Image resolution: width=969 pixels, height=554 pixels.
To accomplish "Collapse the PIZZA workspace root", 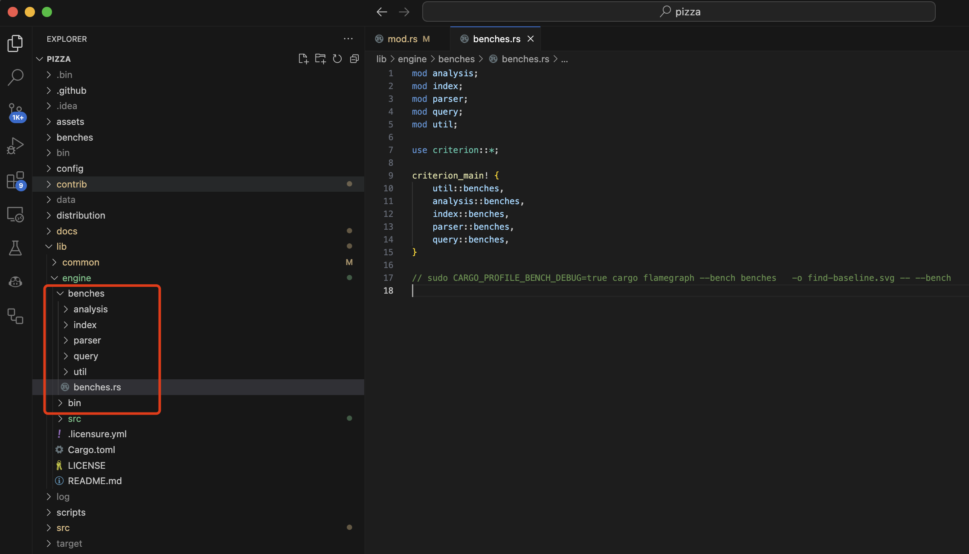I will 198,59.
